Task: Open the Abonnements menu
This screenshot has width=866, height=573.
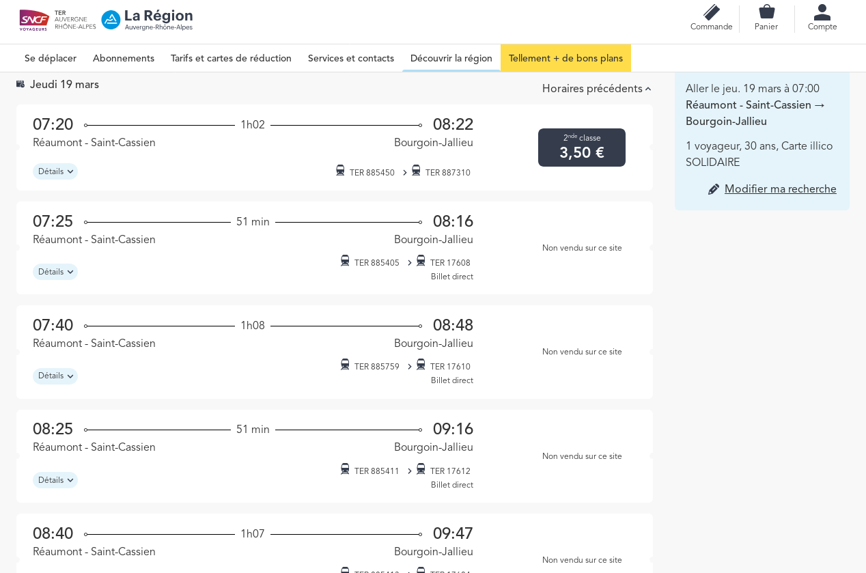Action: (124, 59)
